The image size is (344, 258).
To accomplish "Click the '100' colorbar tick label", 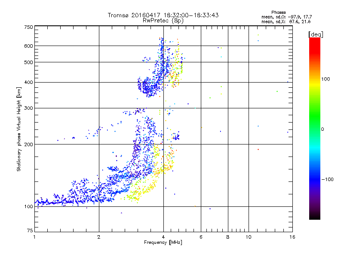I will [326, 79].
